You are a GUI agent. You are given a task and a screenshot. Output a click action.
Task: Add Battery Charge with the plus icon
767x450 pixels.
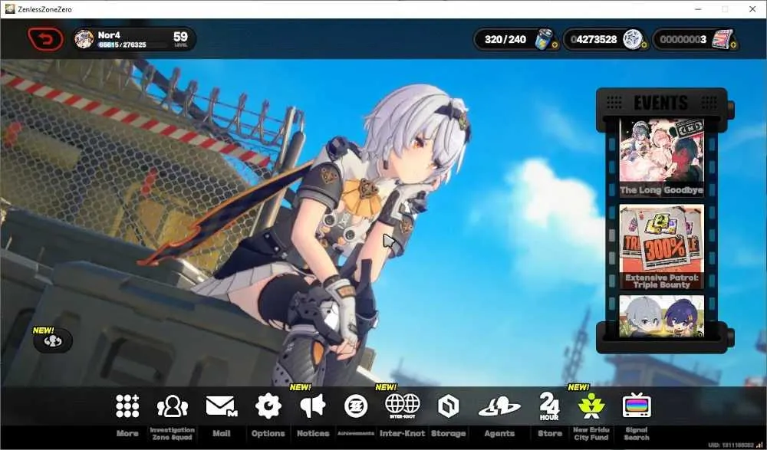click(x=555, y=45)
